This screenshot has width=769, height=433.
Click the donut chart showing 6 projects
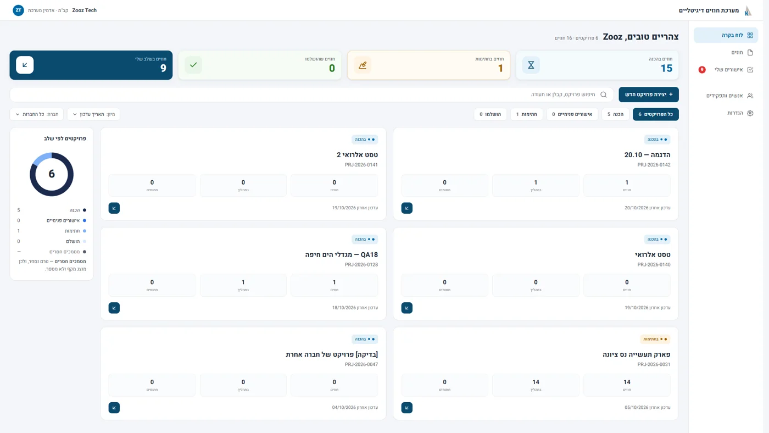tap(52, 174)
